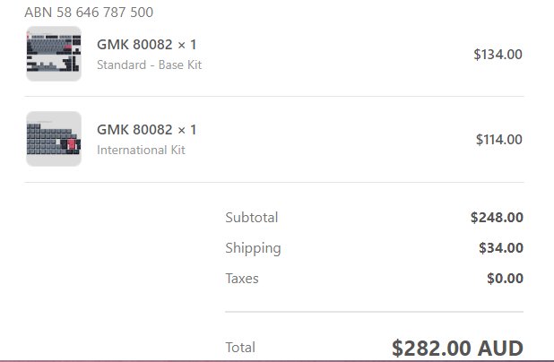Click the $0.00 taxes amount

pos(505,279)
